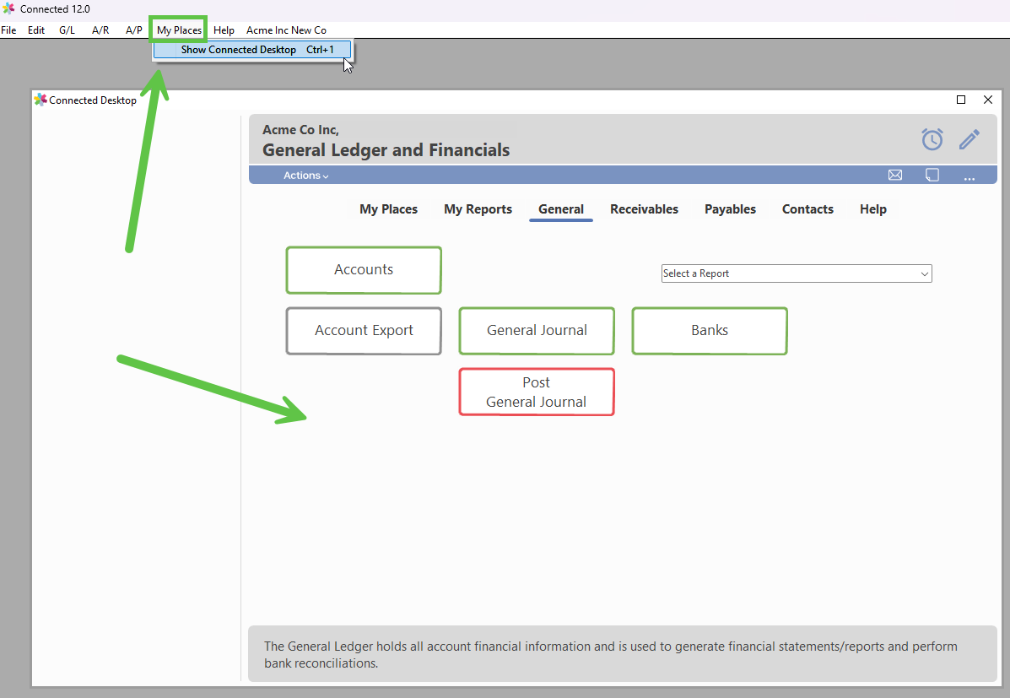Viewport: 1010px width, 698px height.
Task: Switch to the My Places tab
Action: point(388,209)
